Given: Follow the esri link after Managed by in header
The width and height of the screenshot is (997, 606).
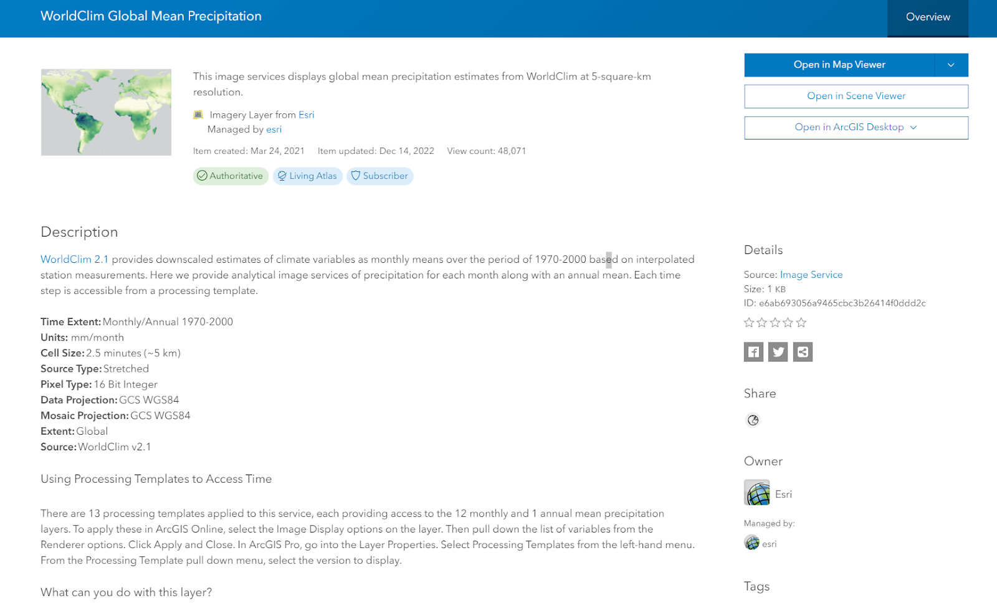Looking at the screenshot, I should pyautogui.click(x=274, y=130).
